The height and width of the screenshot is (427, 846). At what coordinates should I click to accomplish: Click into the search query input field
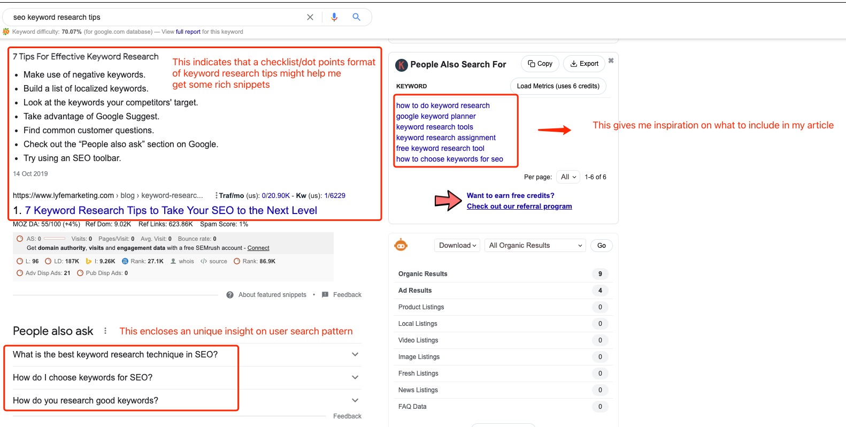coord(155,17)
